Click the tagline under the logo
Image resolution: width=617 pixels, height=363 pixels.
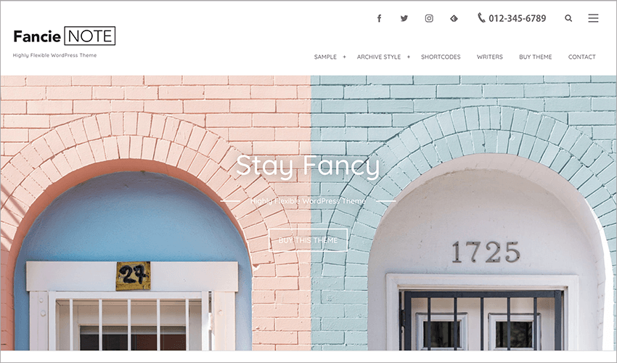pyautogui.click(x=54, y=55)
